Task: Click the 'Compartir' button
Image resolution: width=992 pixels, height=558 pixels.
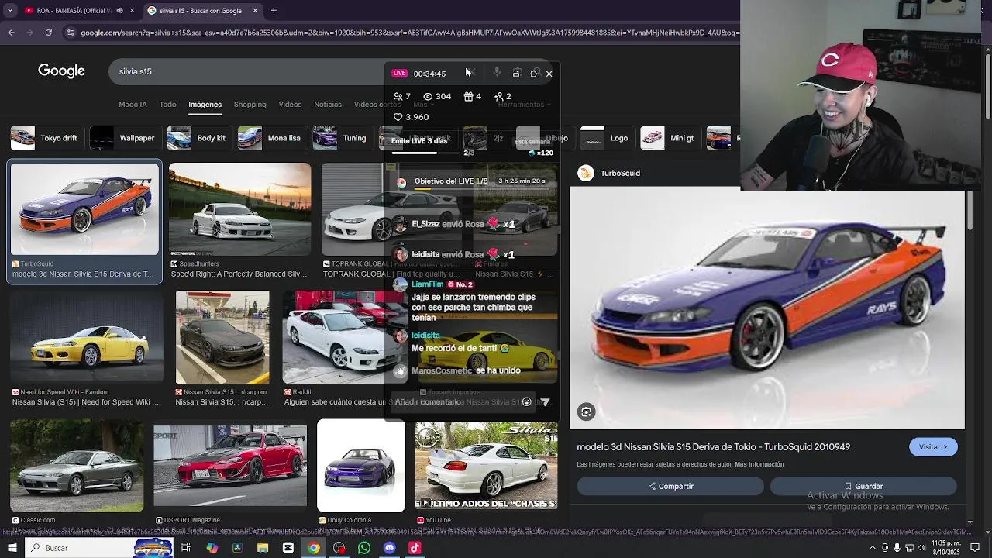Action: point(670,486)
